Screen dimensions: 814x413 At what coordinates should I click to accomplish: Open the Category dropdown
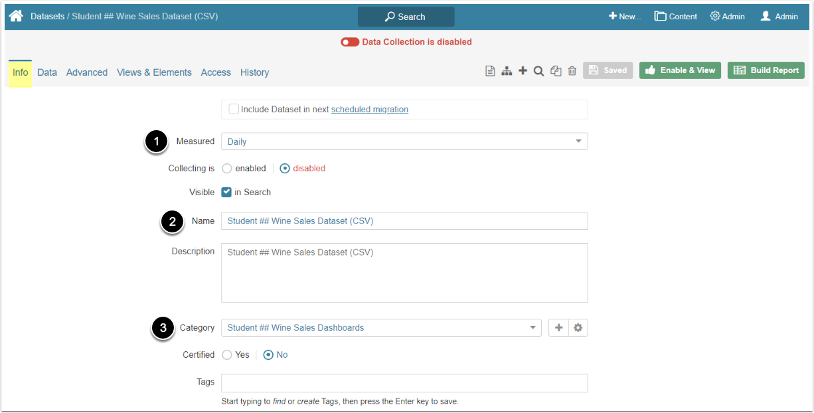coord(381,328)
